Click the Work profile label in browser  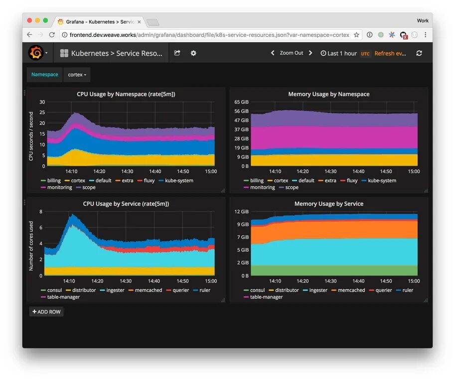point(423,20)
